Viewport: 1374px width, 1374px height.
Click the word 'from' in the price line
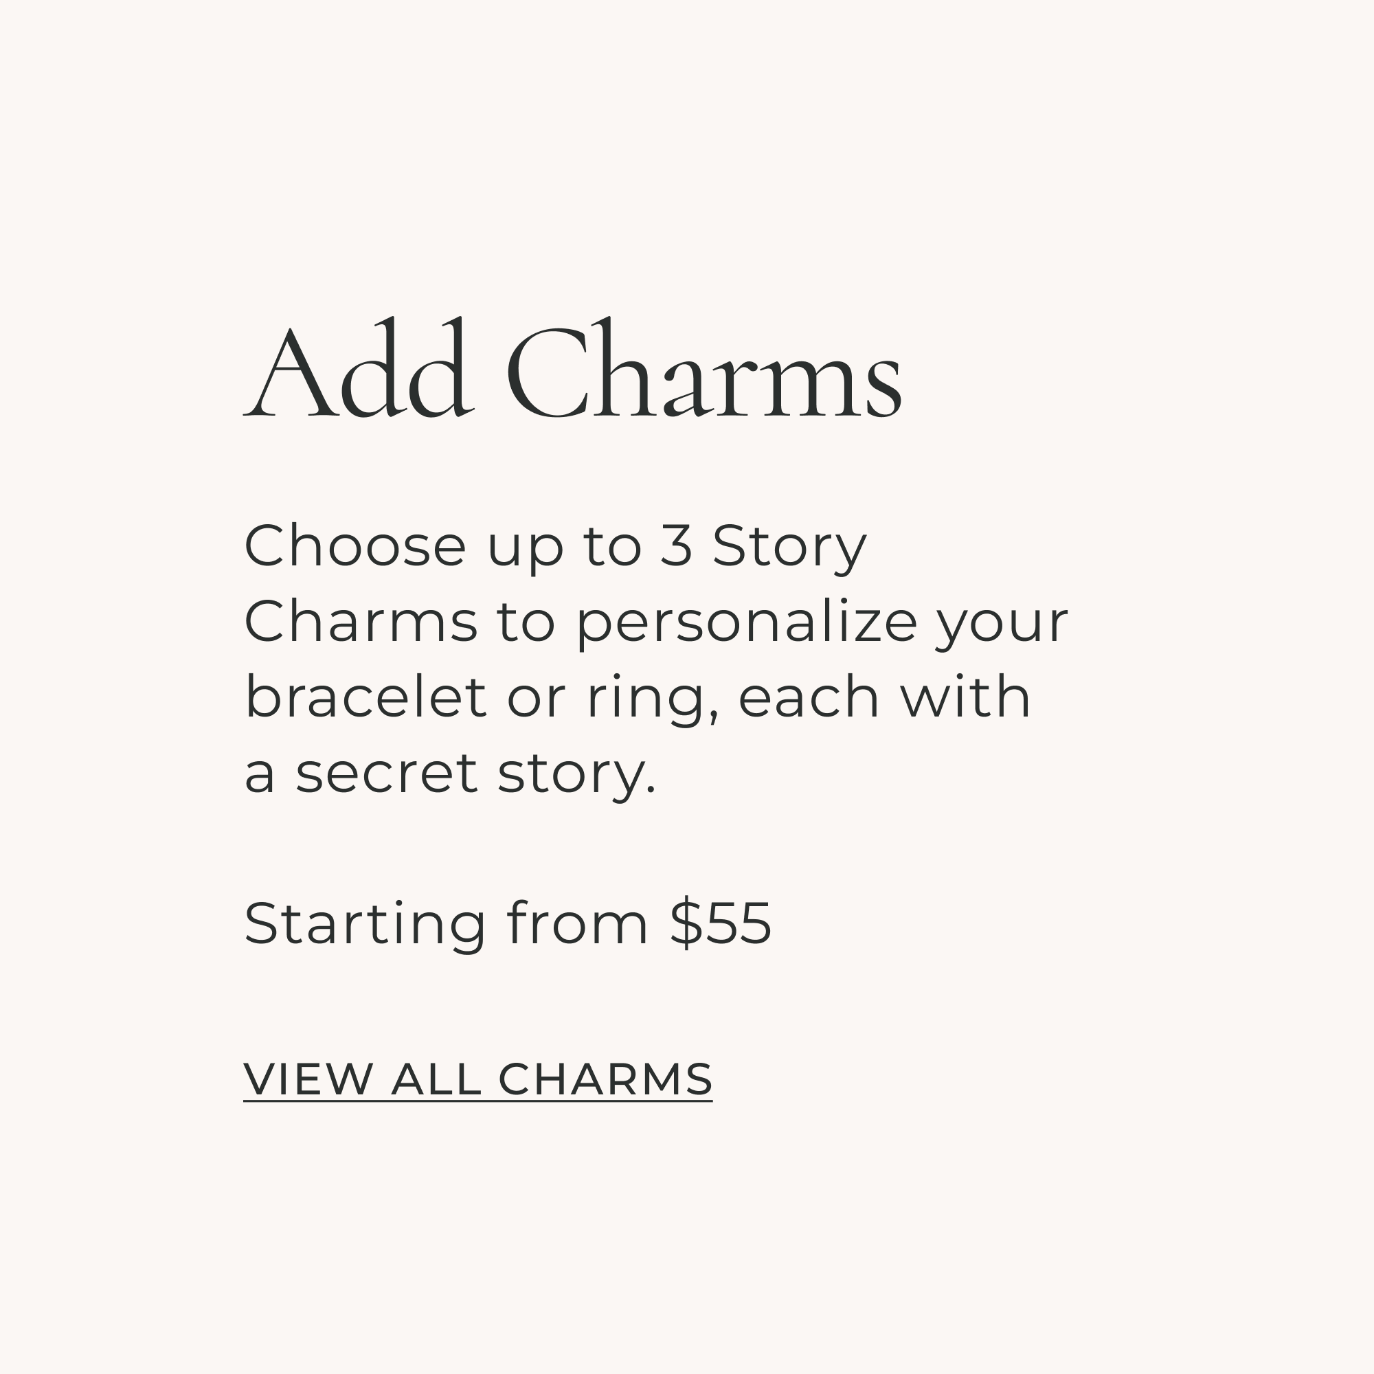[578, 924]
